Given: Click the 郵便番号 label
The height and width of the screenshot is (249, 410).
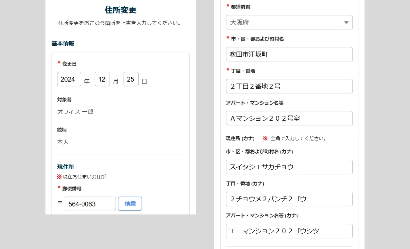Looking at the screenshot, I should pyautogui.click(x=72, y=189).
